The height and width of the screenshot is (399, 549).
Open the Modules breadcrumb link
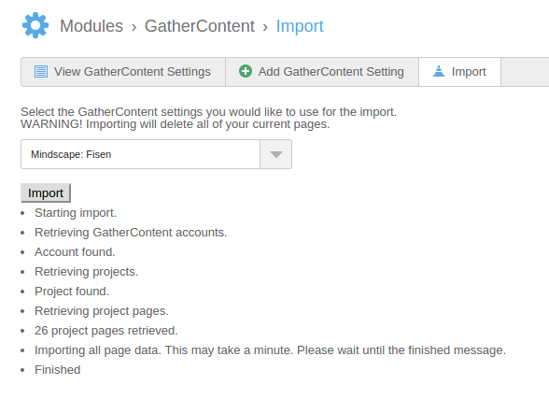point(91,26)
